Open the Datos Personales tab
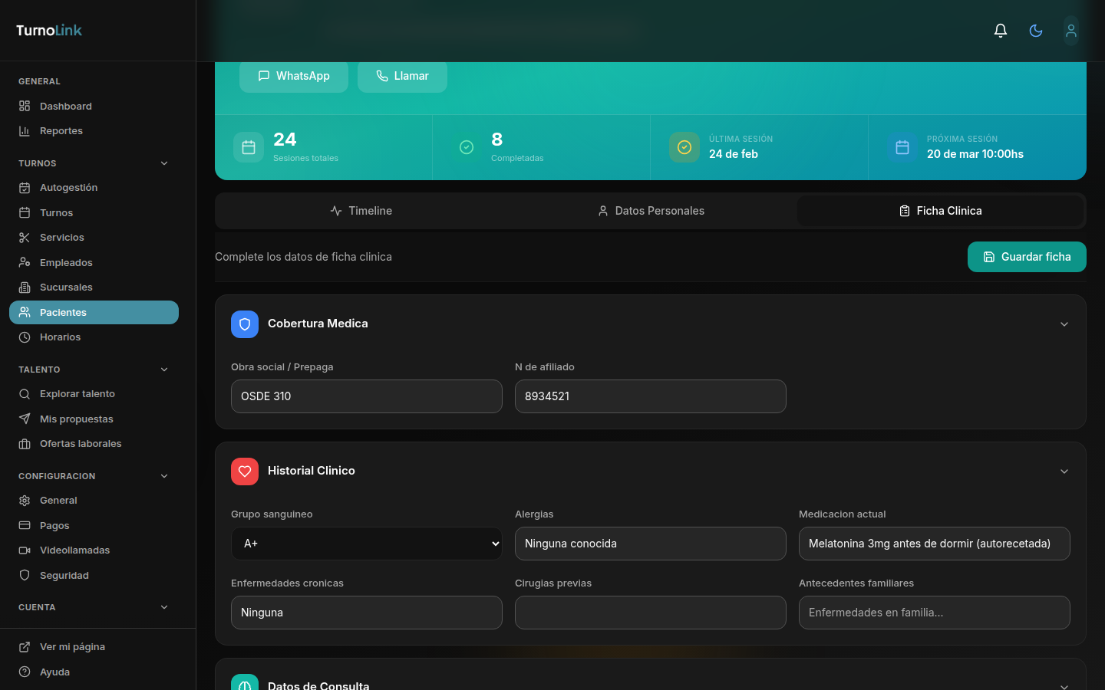This screenshot has width=1105, height=690. [x=651, y=210]
